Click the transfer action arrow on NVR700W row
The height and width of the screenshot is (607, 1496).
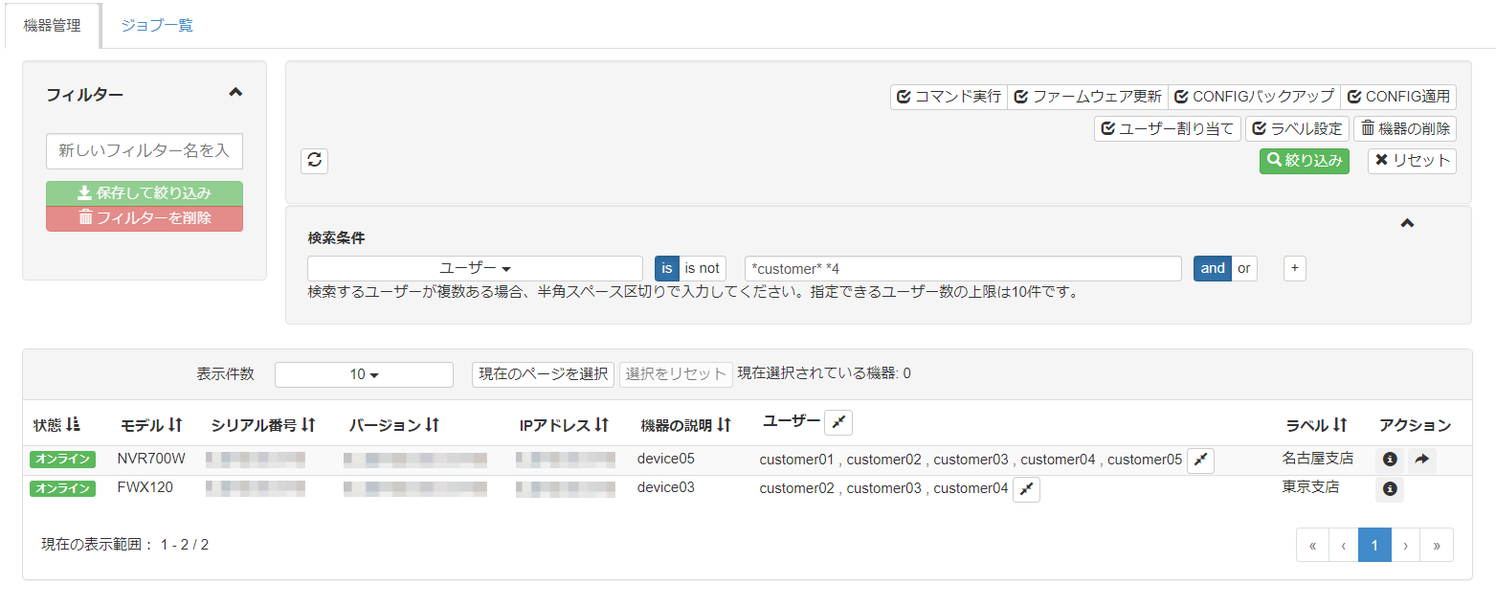coord(1421,460)
